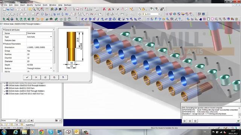241x135 pixels.
Task: Click the dark blue house-shaped icon
Action: [200, 19]
